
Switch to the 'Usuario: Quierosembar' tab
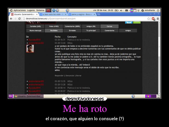click(24, 14)
